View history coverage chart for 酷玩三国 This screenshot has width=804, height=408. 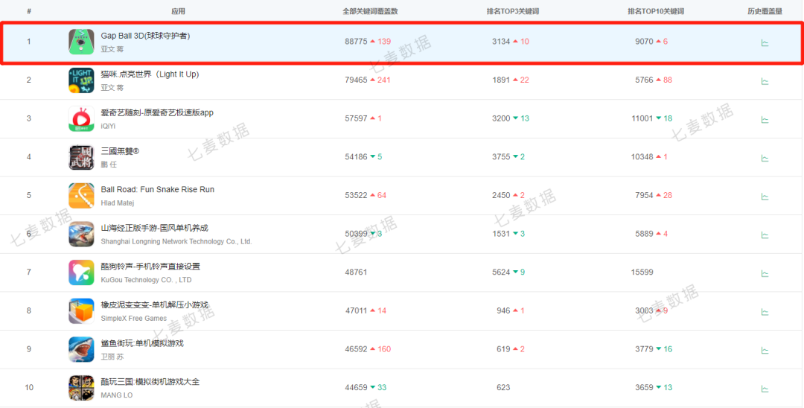[765, 389]
